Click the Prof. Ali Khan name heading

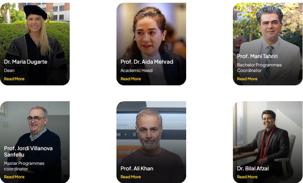[x=137, y=168]
